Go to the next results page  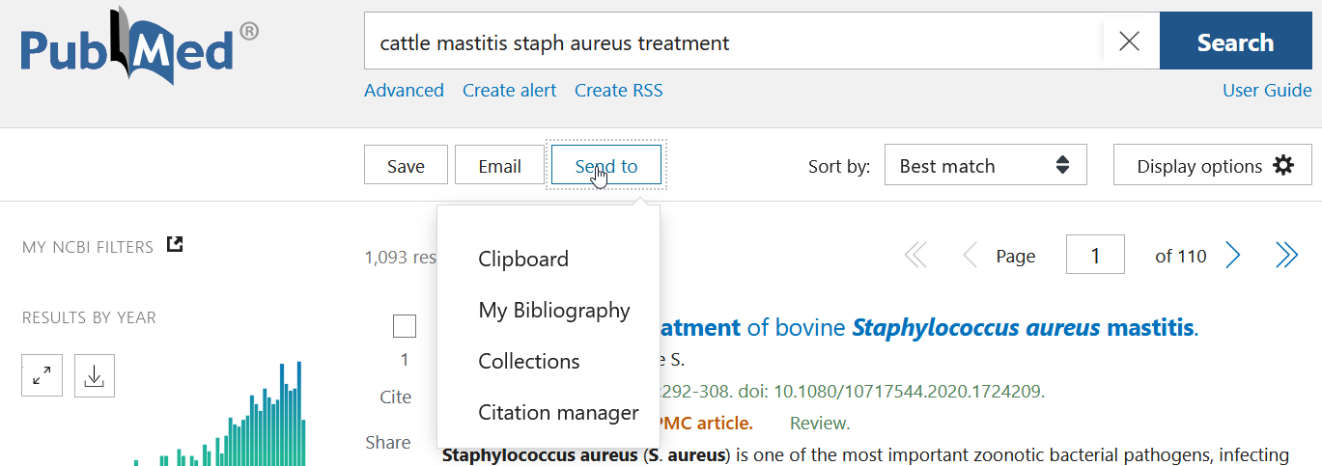click(x=1232, y=256)
